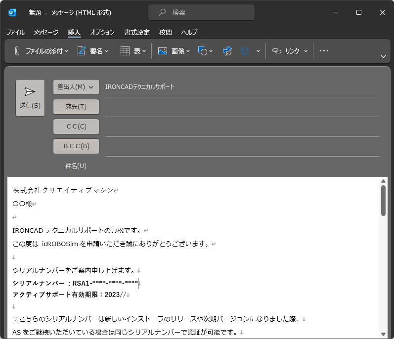Click the paperclip attach file icon
Screen dimensions: 394x339
click(17, 51)
